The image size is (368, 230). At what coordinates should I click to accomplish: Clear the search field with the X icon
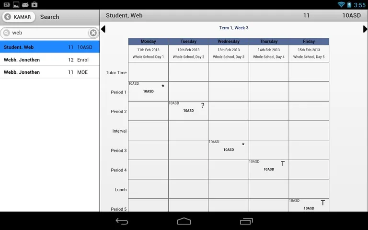click(x=93, y=33)
